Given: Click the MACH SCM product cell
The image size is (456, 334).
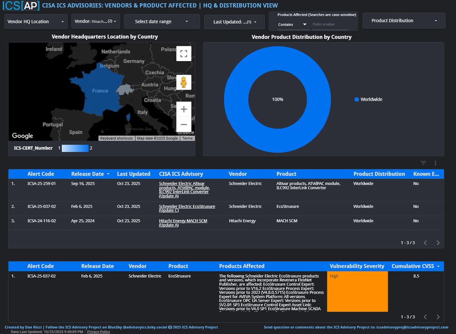Looking at the screenshot, I should [287, 221].
